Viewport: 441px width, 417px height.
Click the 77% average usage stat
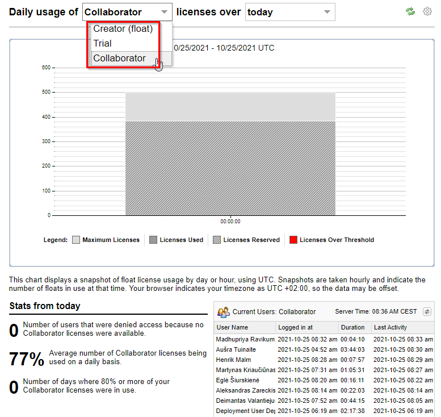click(27, 358)
